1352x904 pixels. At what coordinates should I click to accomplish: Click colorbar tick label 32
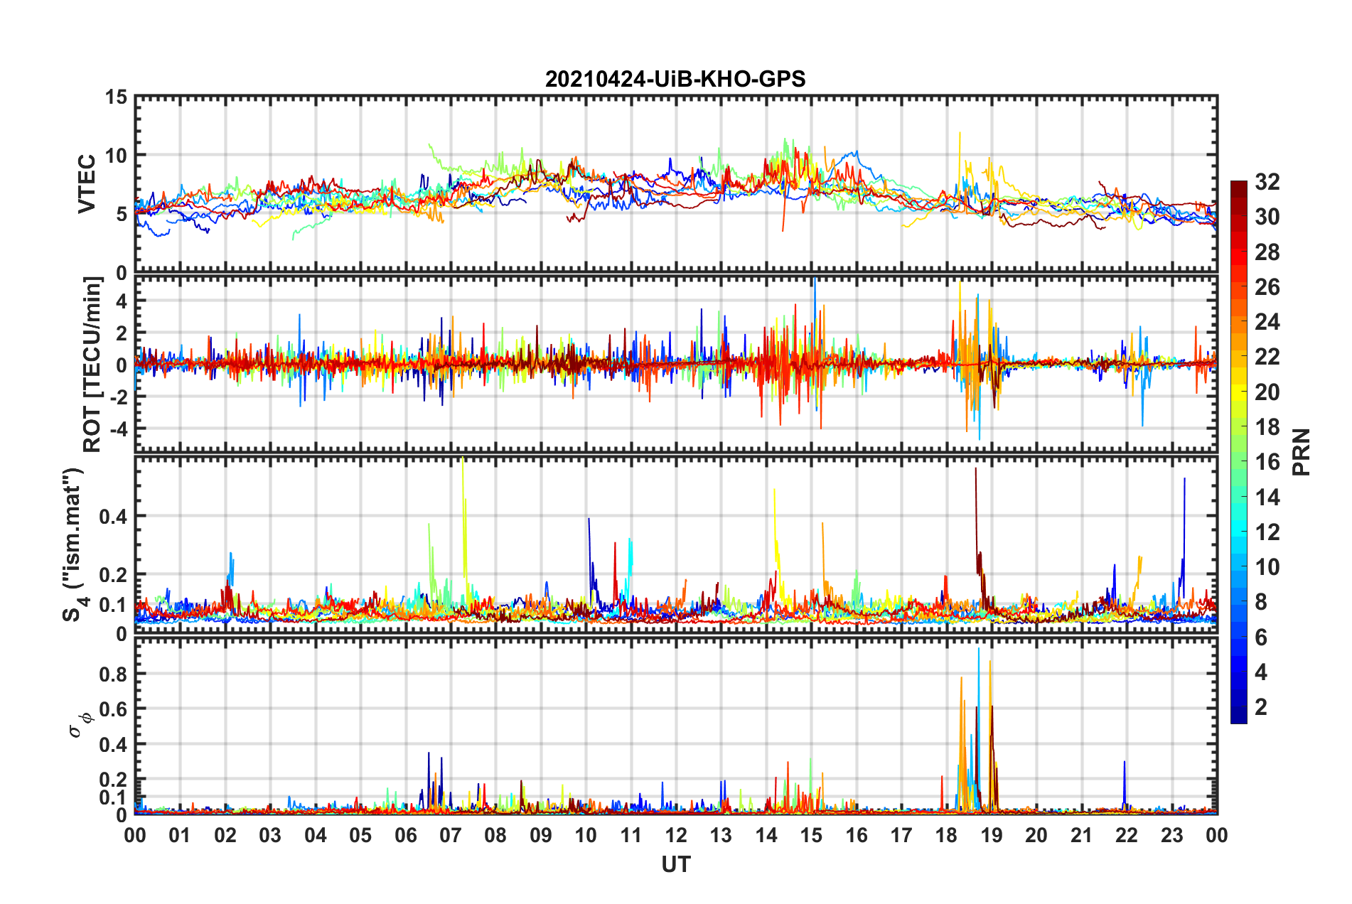[1266, 182]
